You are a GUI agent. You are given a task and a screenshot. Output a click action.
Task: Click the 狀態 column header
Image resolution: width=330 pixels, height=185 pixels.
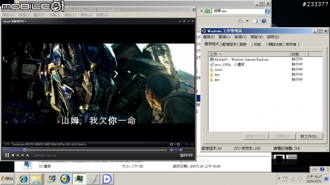point(299,54)
